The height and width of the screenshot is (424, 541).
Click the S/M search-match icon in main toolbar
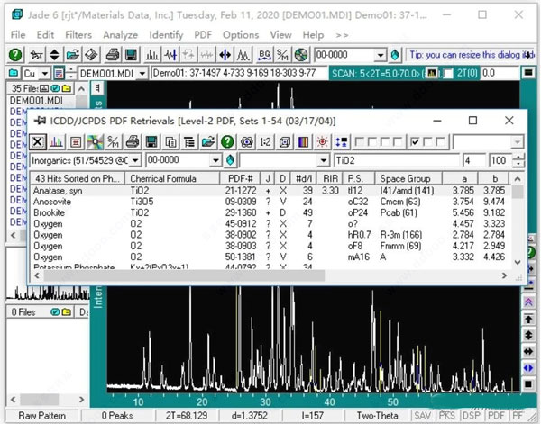(282, 55)
